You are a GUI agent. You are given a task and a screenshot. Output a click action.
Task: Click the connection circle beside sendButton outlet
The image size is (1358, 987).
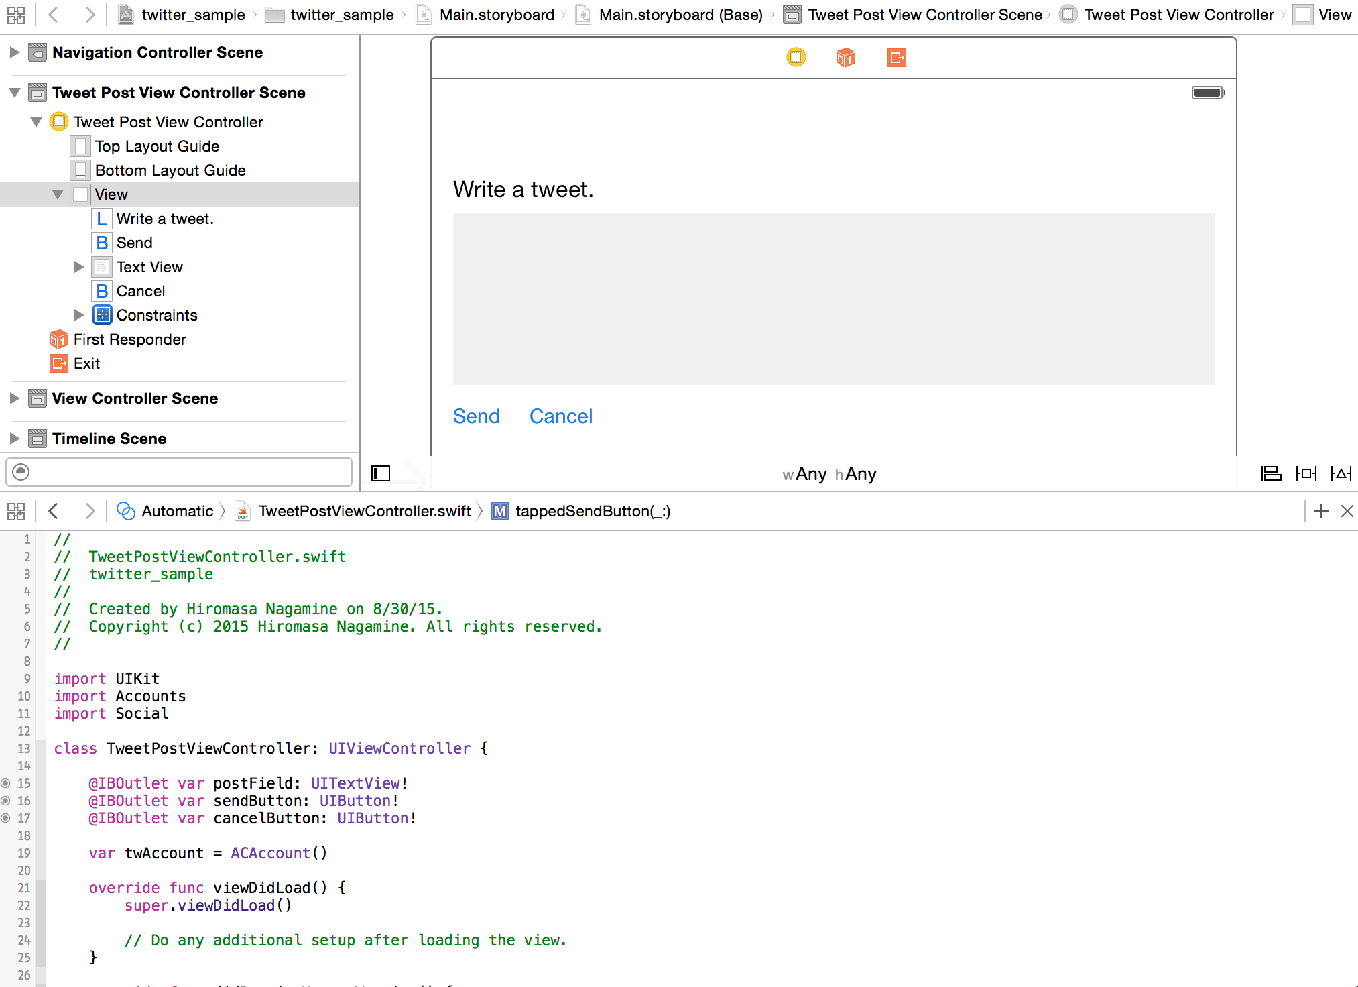coord(5,801)
